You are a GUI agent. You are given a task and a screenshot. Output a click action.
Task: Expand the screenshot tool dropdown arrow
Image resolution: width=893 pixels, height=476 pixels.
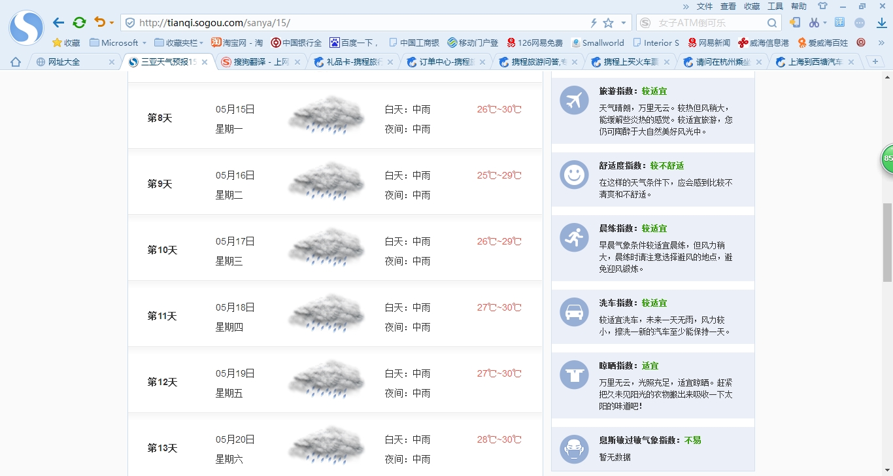pyautogui.click(x=825, y=23)
